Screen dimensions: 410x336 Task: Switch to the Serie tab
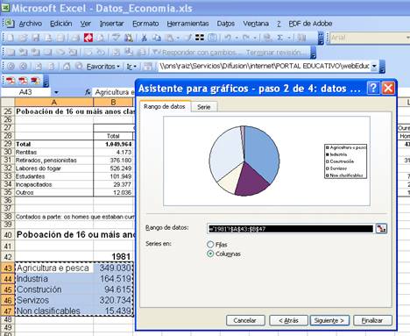click(x=204, y=107)
